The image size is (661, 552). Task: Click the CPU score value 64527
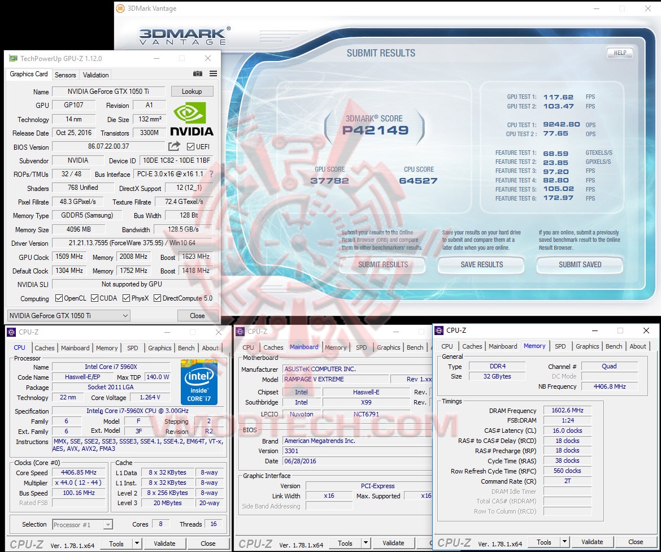418,181
